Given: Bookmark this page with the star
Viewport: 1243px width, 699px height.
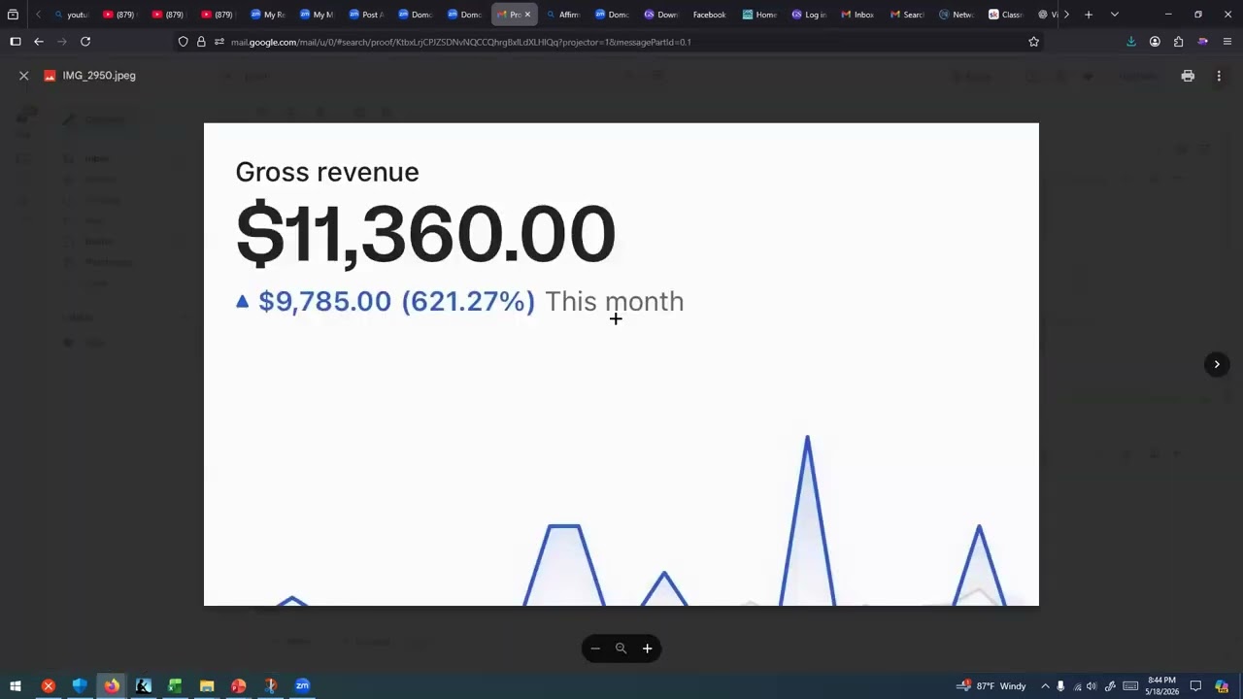Looking at the screenshot, I should pos(1033,42).
